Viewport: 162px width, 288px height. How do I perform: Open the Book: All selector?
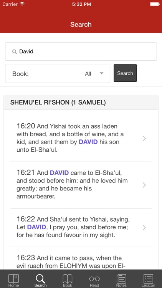click(x=58, y=73)
